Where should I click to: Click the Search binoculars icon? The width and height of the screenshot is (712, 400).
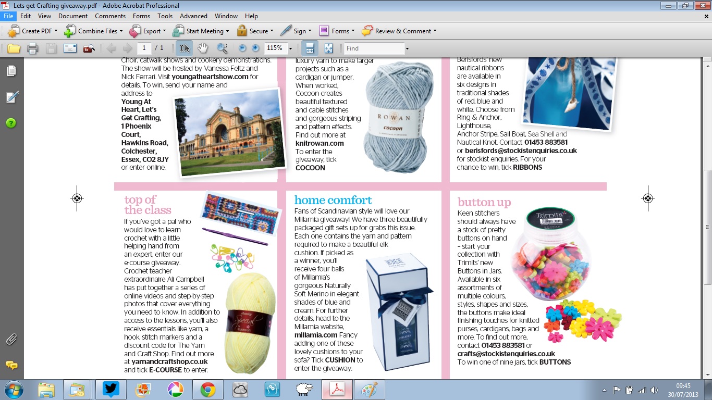coord(89,48)
